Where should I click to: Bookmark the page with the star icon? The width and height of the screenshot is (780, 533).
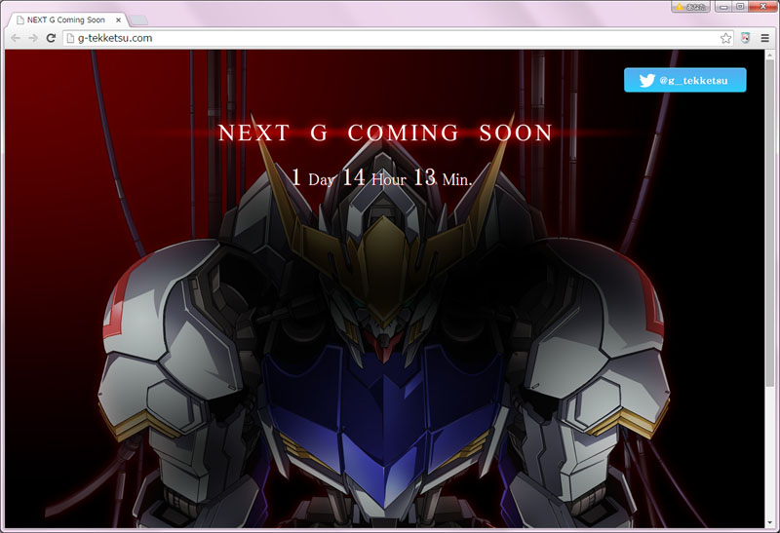(x=725, y=38)
